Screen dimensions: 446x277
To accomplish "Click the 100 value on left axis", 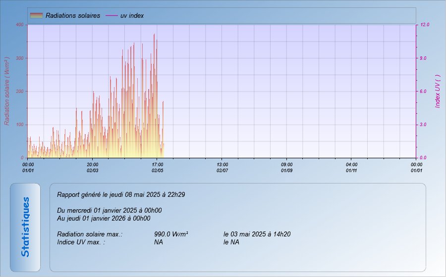I will pos(20,125).
